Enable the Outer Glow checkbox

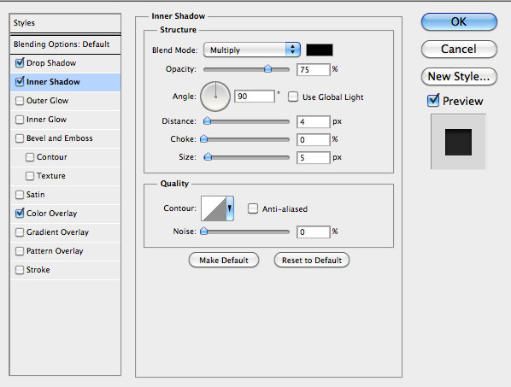[20, 101]
